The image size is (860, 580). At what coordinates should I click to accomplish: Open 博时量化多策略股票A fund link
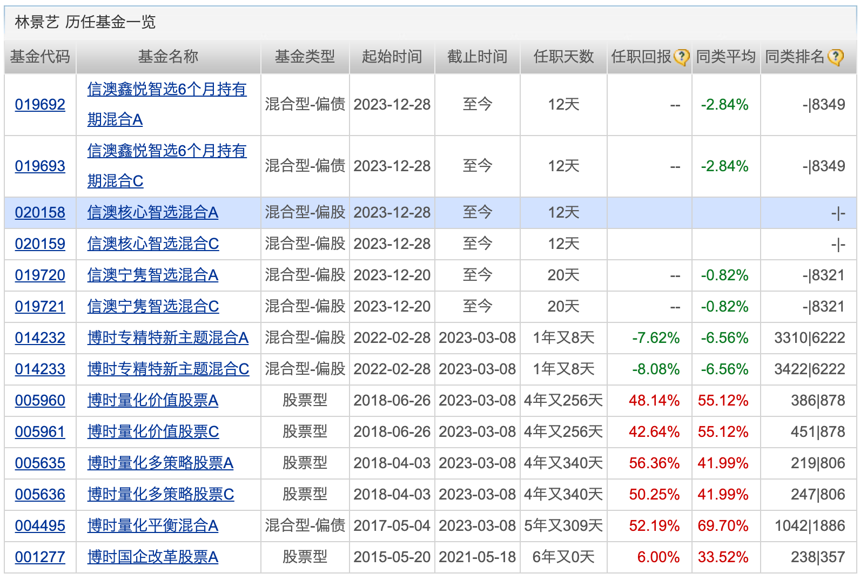pos(160,463)
